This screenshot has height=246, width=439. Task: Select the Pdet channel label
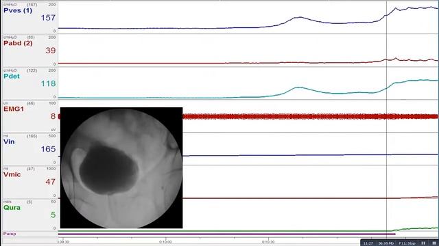(x=12, y=76)
